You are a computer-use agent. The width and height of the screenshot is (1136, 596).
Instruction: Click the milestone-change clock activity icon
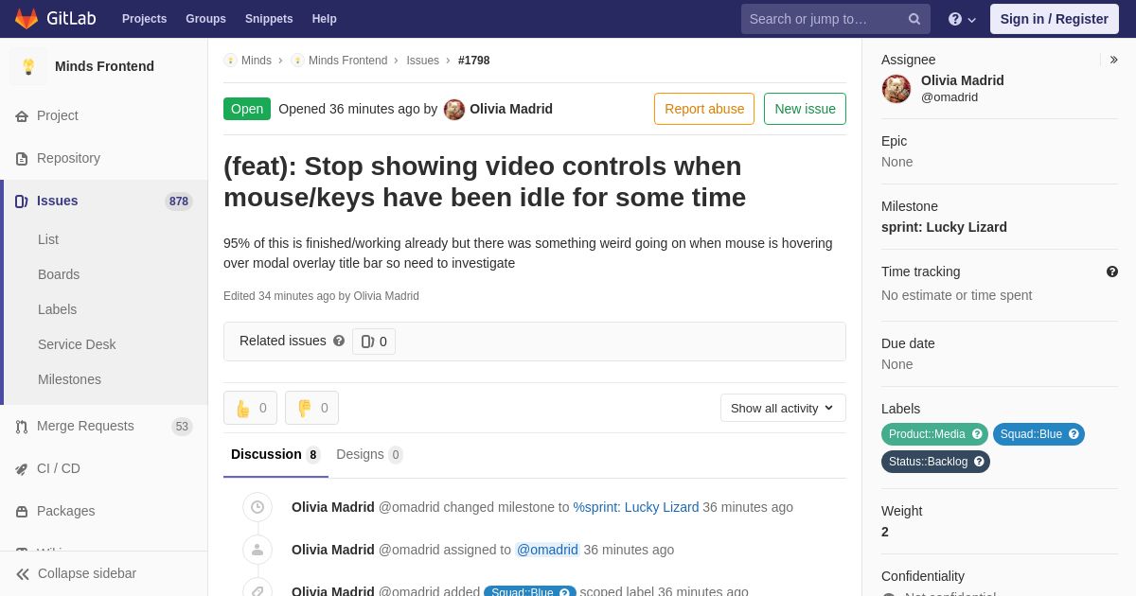coord(257,507)
